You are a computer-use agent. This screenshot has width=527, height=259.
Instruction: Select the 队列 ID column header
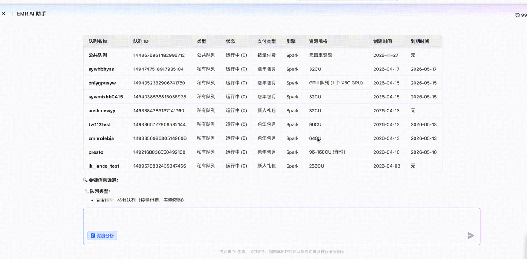[x=141, y=41]
